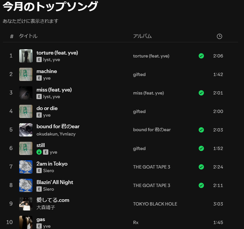Screen dimensions: 244x229
Task: Open gifted album in machine row
Action: tap(139, 74)
